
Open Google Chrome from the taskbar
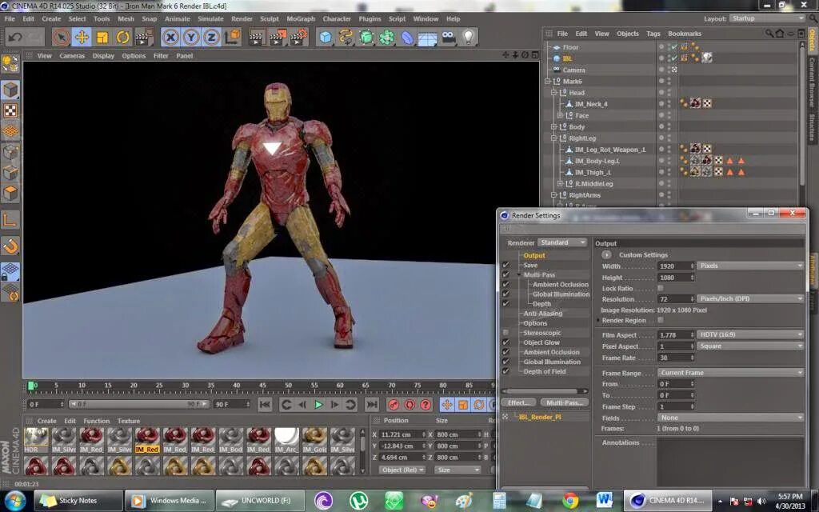pos(570,501)
